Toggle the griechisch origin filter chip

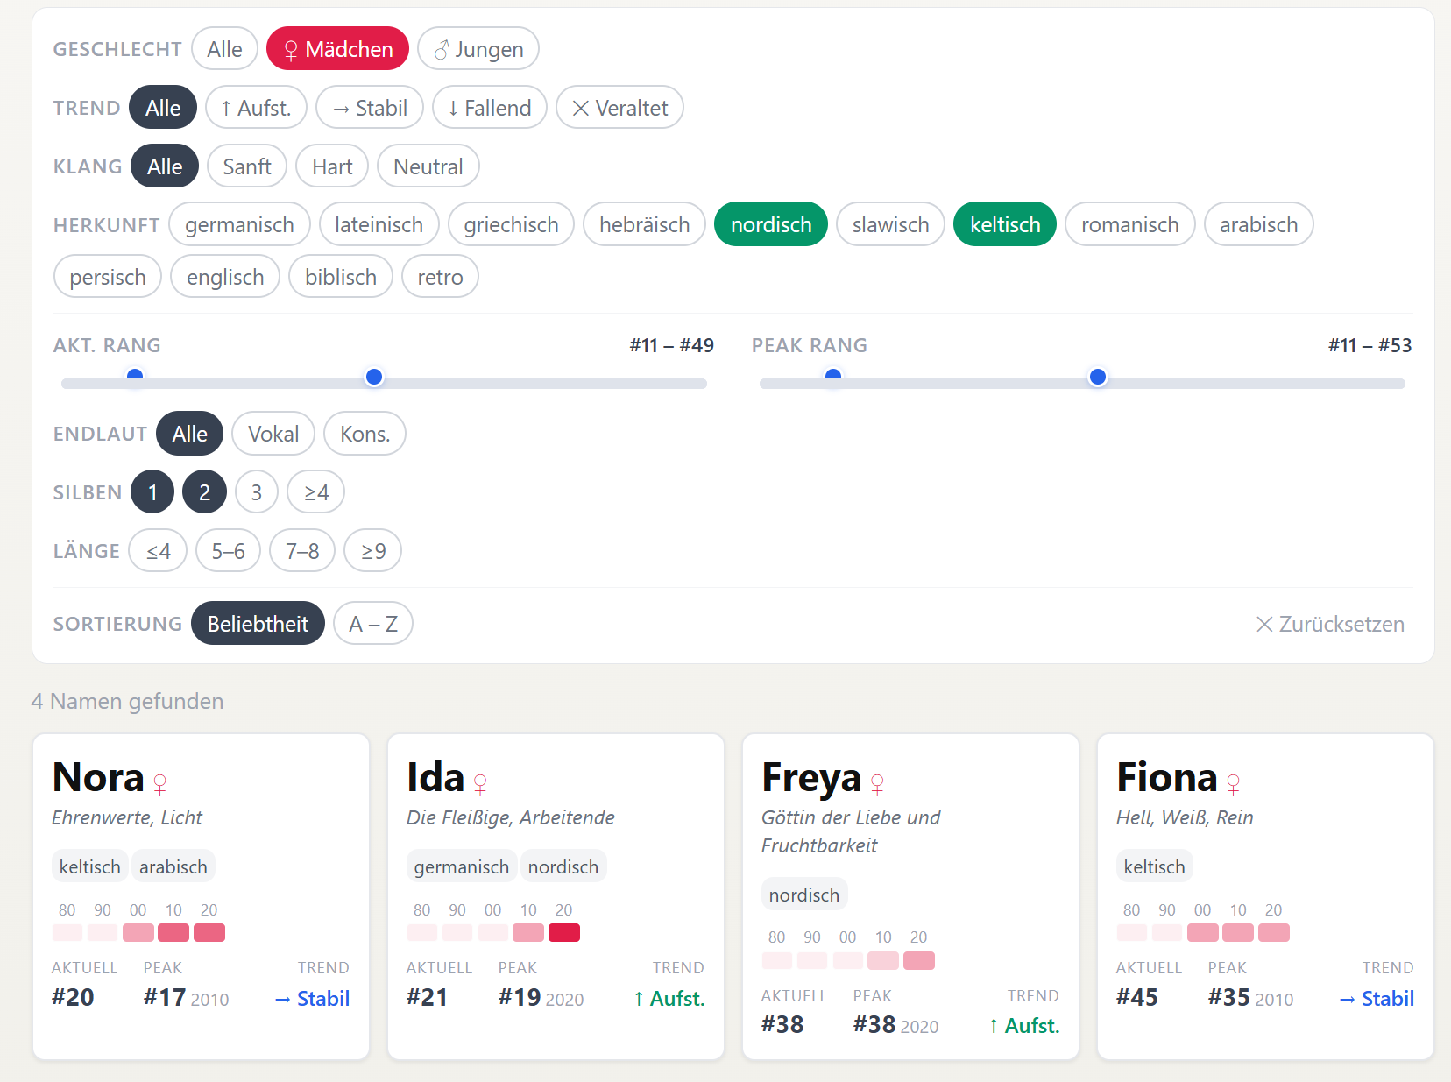tap(512, 225)
